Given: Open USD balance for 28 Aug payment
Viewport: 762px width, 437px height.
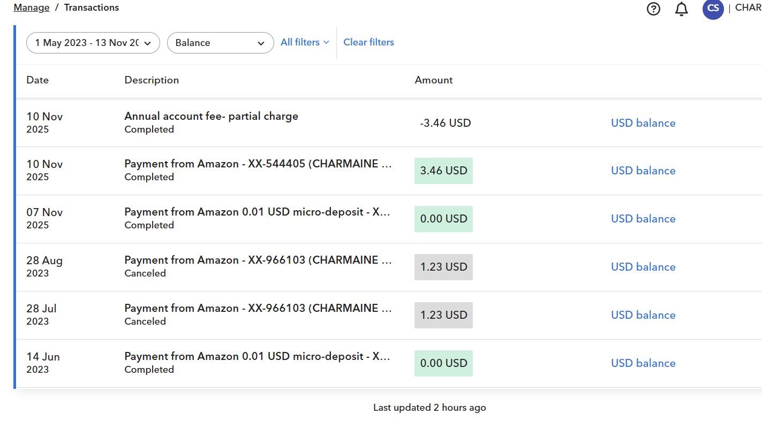Looking at the screenshot, I should [x=643, y=267].
